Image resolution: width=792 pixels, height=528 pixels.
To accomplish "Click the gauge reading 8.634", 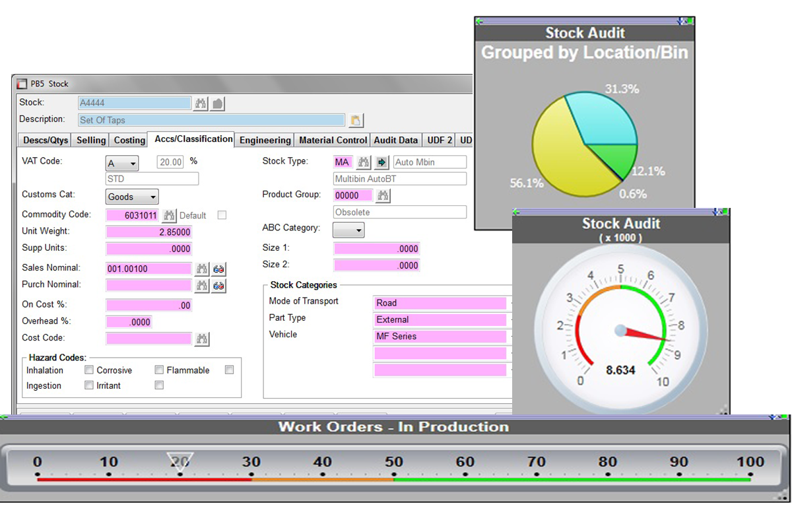I will [x=620, y=370].
